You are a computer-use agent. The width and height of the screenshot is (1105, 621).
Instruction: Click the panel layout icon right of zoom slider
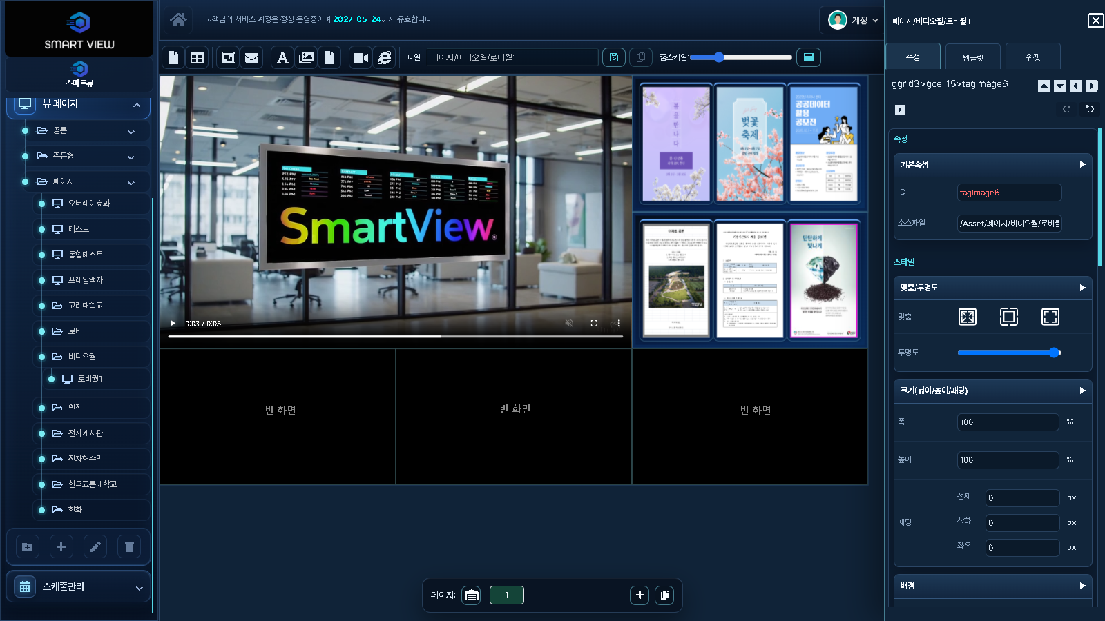coord(809,57)
